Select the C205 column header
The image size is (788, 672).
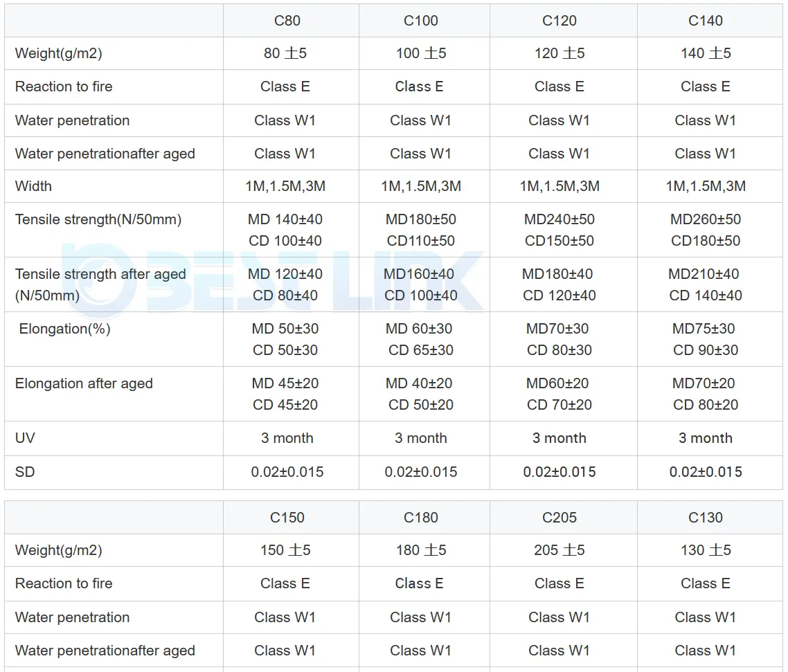[x=559, y=518]
